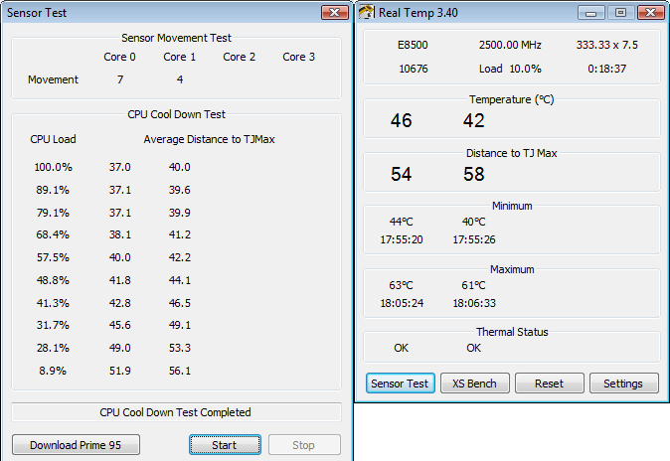Click Core 1 movement value 4
The image size is (670, 461).
pos(180,79)
